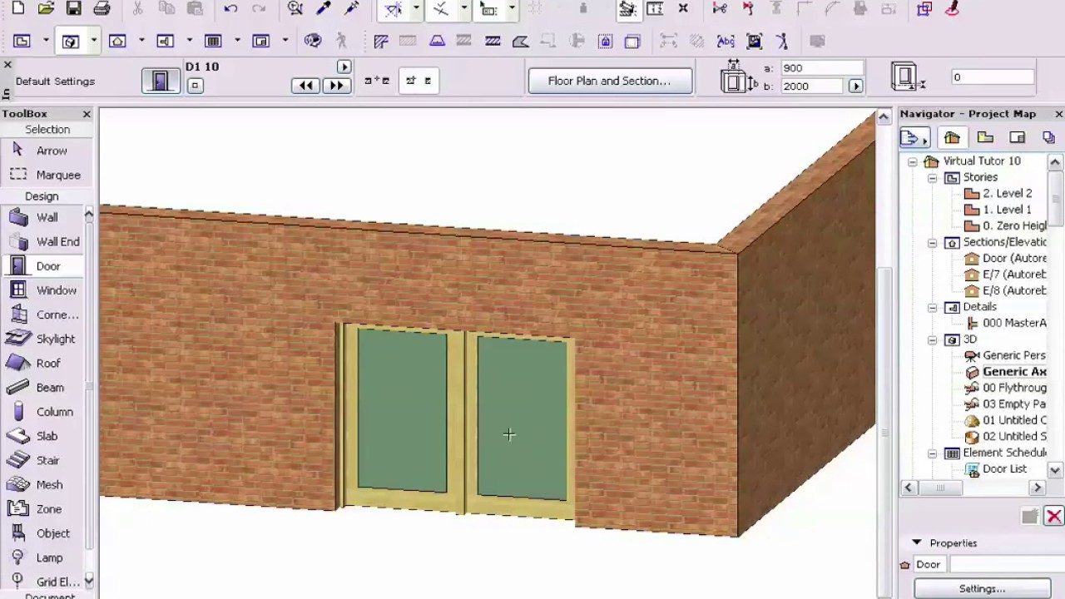Switch Navigator to Publisher Sets icon
Screen dimensions: 1065x599
tap(1048, 138)
